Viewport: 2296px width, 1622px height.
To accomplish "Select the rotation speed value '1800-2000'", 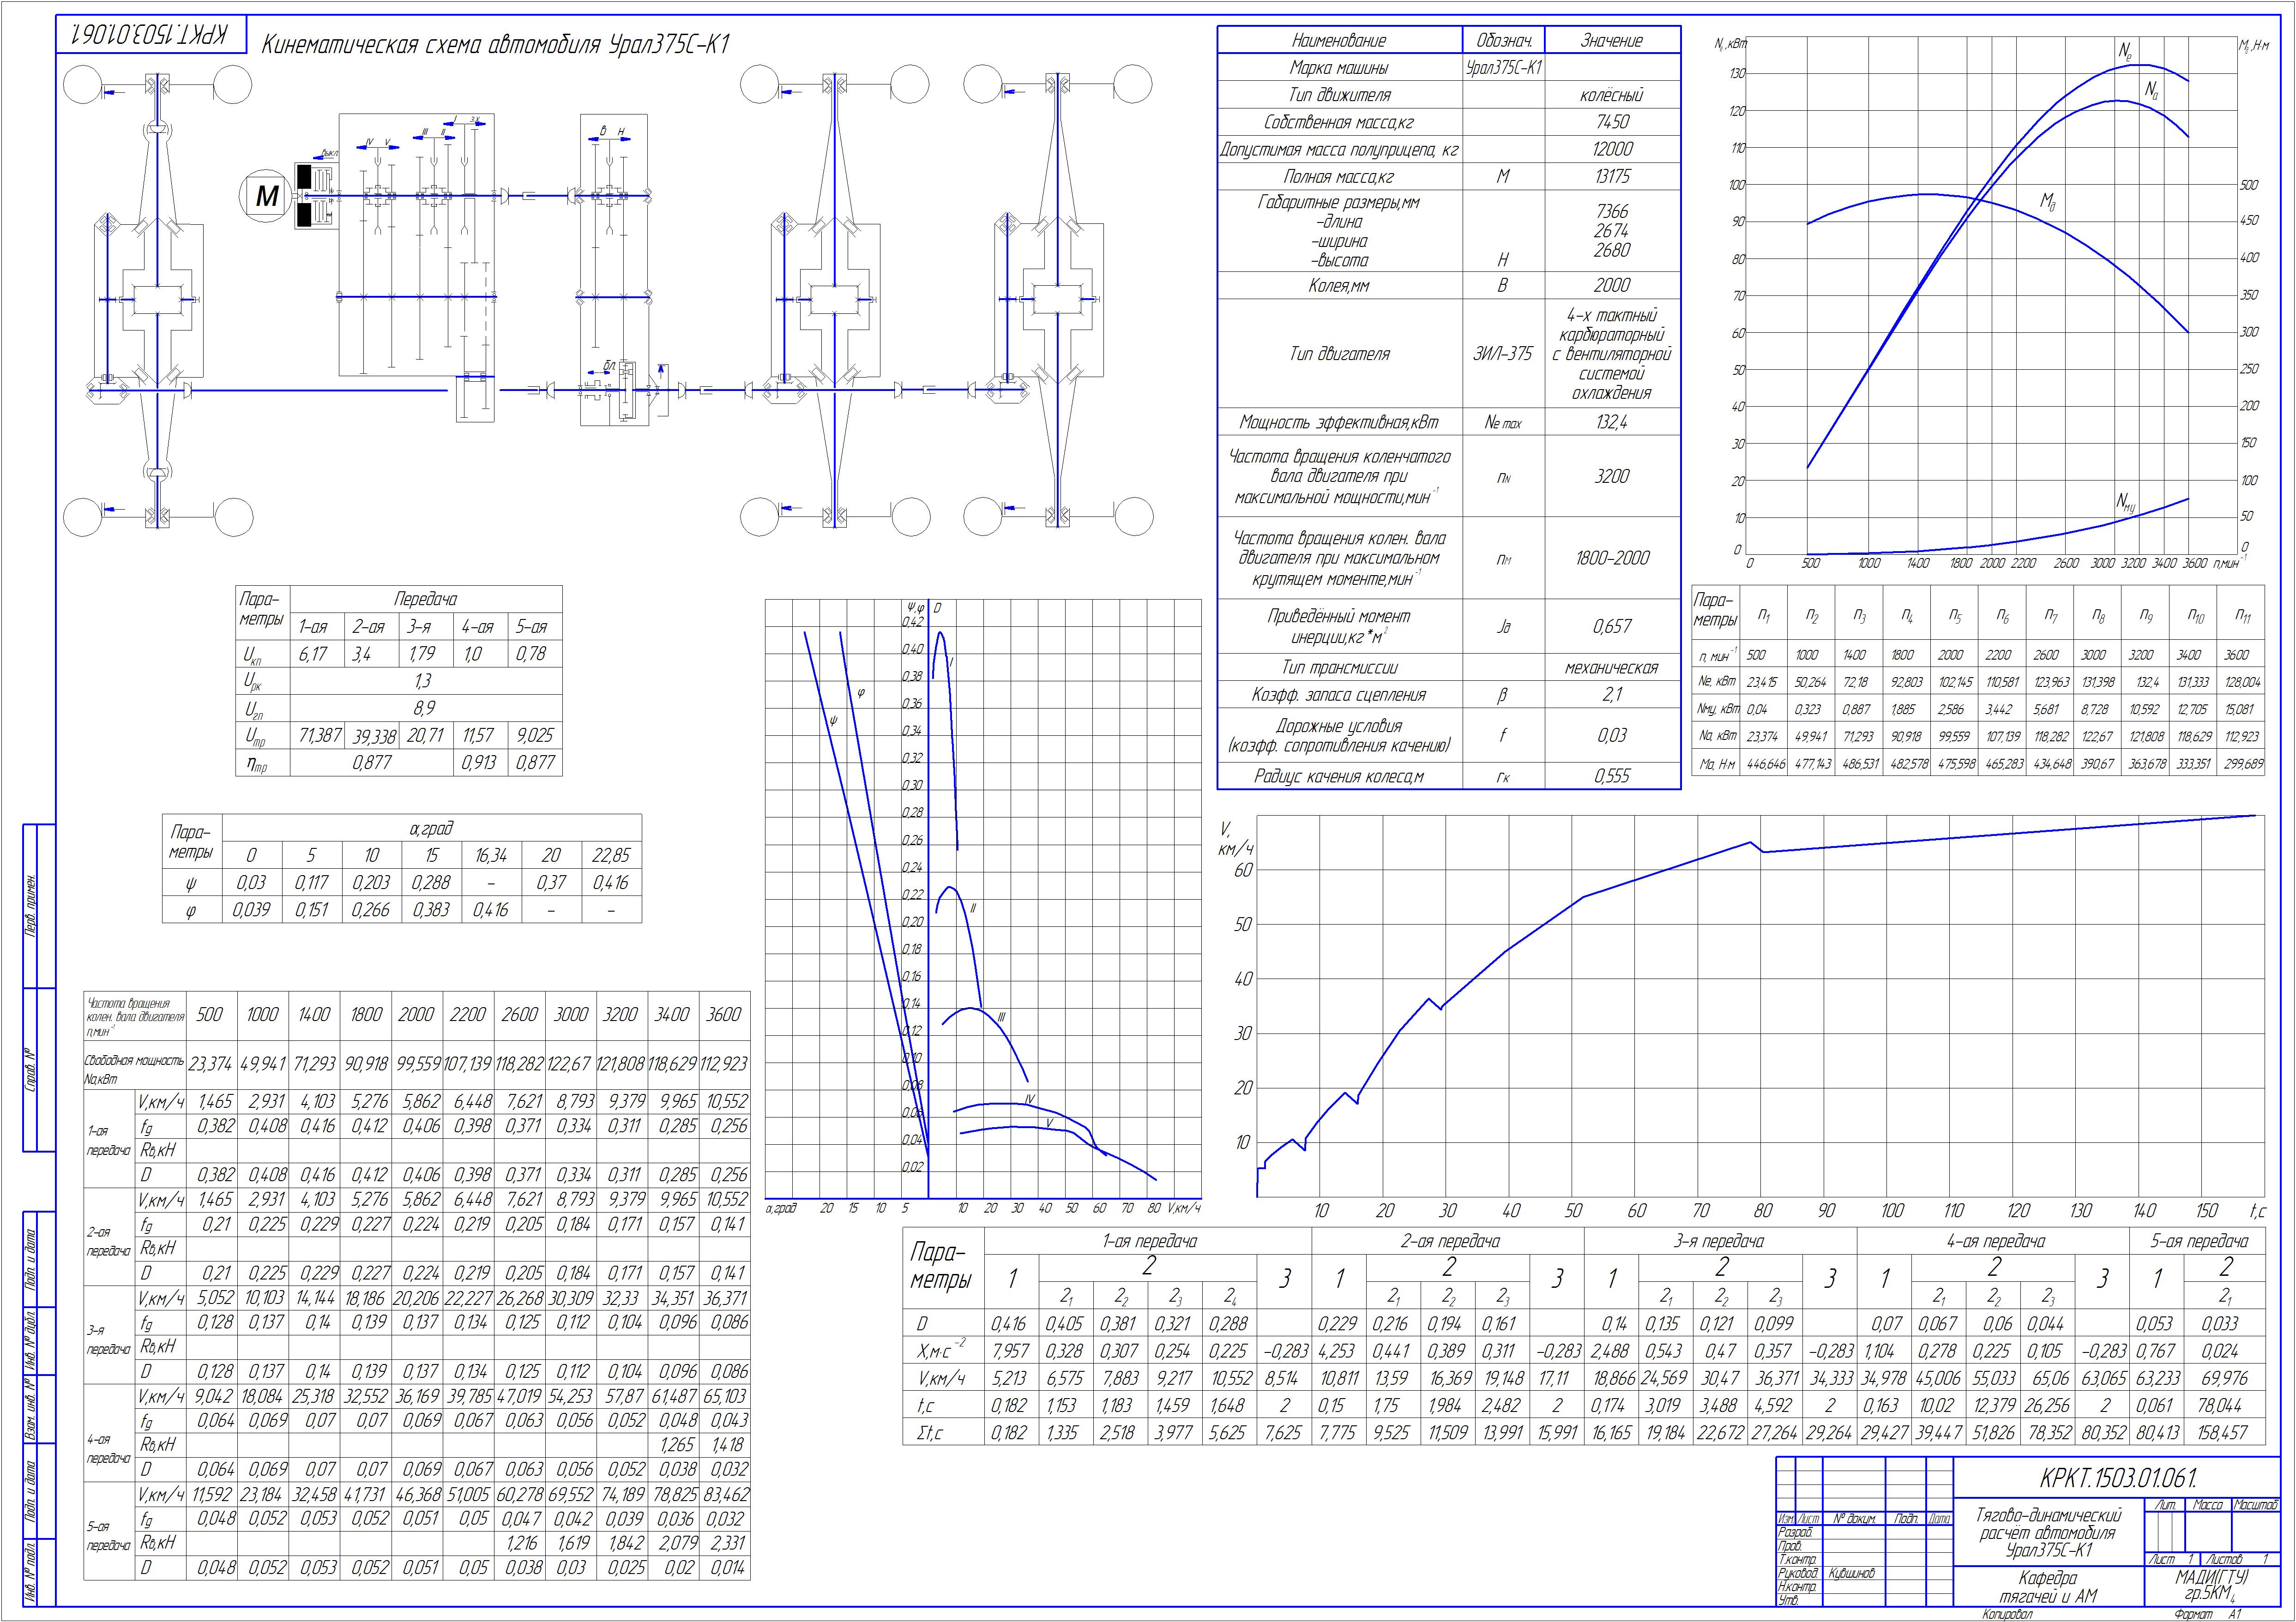I will 1612,558.
